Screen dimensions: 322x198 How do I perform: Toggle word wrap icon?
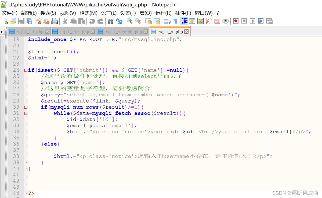coord(167,21)
